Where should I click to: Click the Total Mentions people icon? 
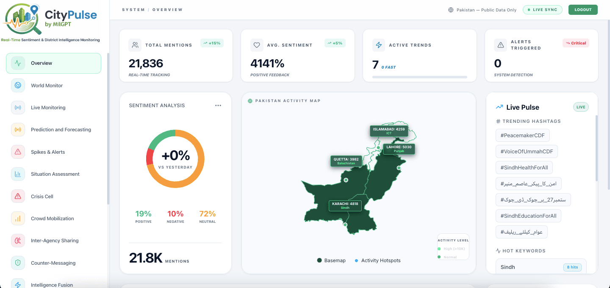tap(135, 45)
